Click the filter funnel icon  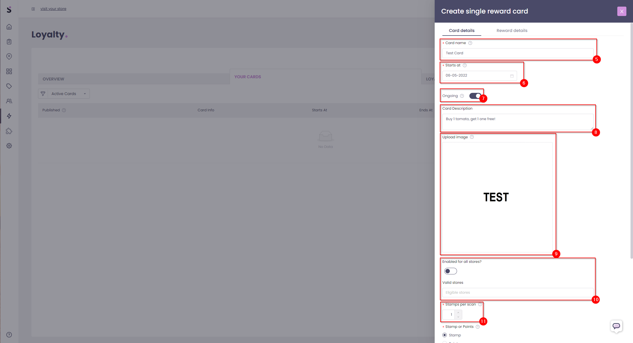point(43,94)
